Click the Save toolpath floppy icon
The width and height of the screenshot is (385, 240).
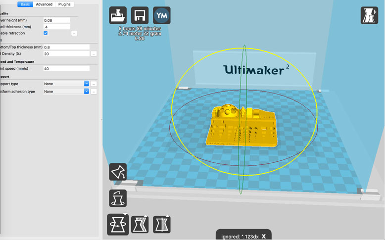140,15
